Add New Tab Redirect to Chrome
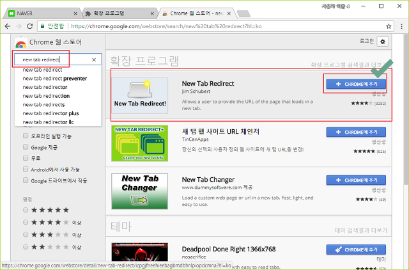Image resolution: width=409 pixels, height=270 pixels. pyautogui.click(x=356, y=84)
